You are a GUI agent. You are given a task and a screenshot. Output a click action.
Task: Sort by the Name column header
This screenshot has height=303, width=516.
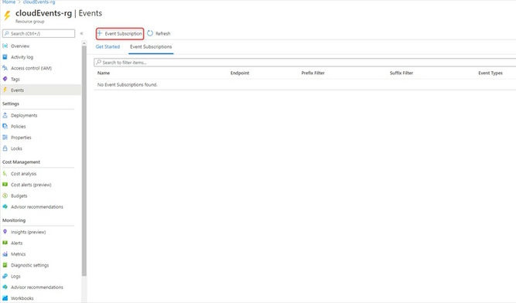point(104,73)
